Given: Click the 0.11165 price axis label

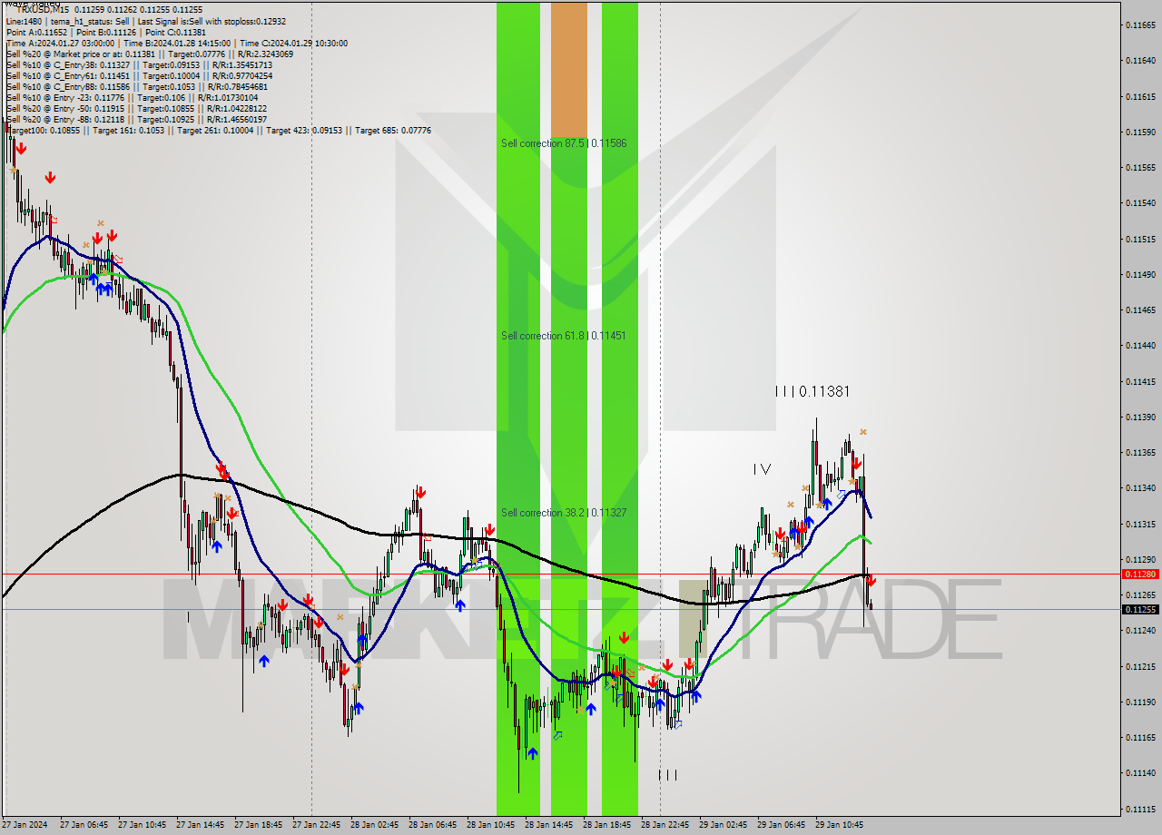Looking at the screenshot, I should (x=1140, y=737).
